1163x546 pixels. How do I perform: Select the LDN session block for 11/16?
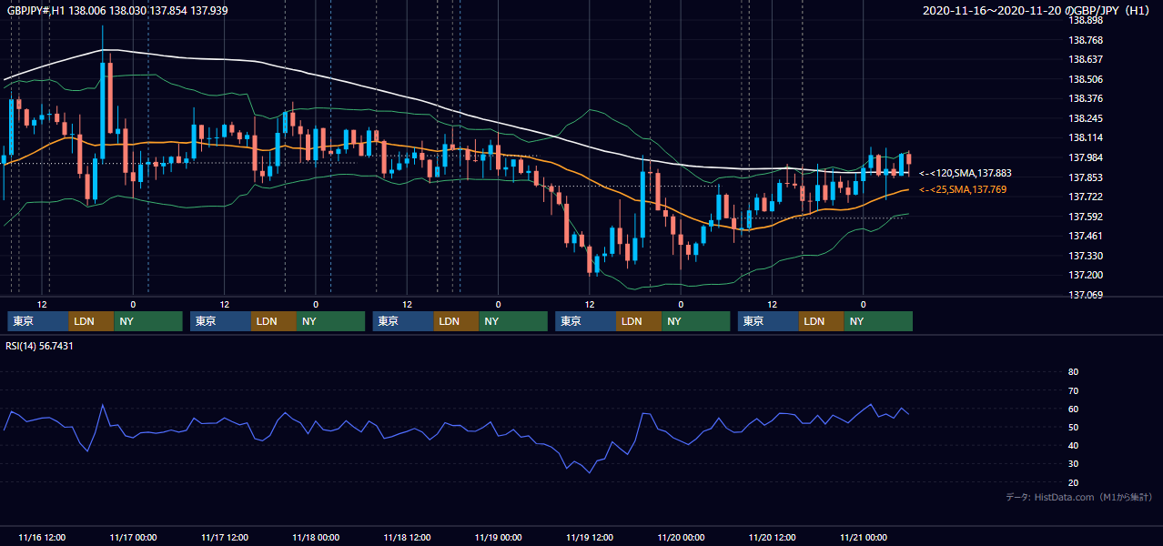point(92,321)
